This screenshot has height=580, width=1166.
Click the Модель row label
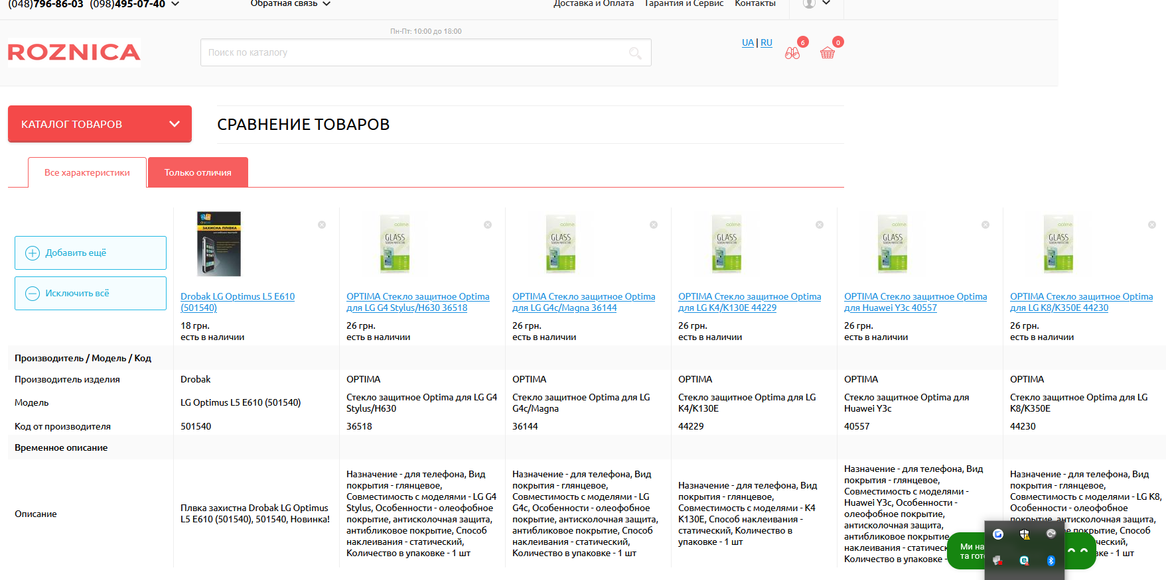tap(32, 402)
